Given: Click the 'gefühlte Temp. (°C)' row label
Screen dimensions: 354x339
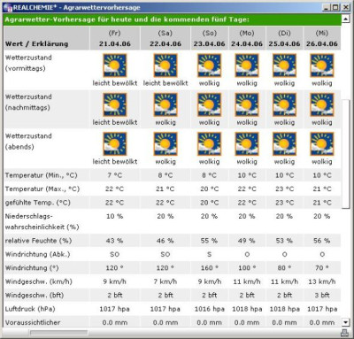Looking at the screenshot, I should (38, 203).
